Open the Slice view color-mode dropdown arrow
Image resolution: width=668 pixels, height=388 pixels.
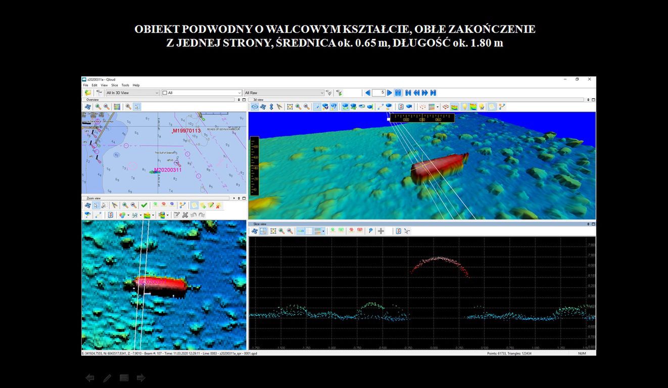tap(323, 231)
